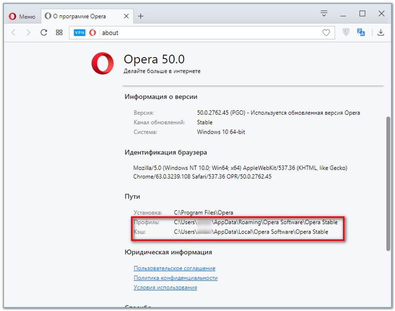Screen dimensions: 395x311
Task: Open the Opera Меню button
Action: [x=22, y=17]
